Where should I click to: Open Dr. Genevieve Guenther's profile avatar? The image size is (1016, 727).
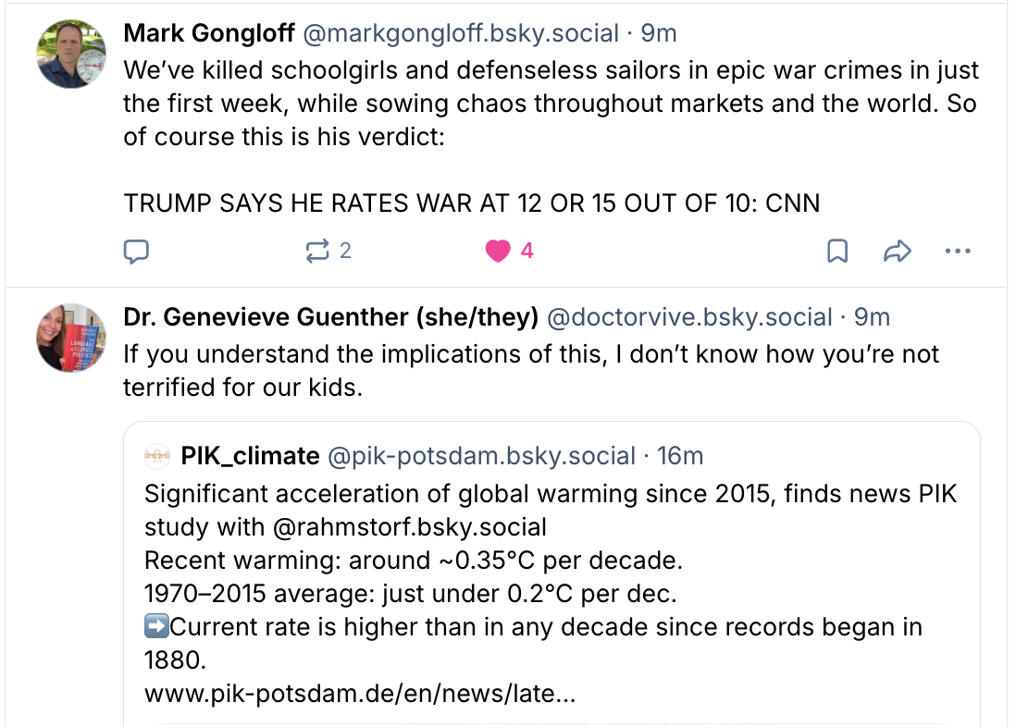[71, 338]
